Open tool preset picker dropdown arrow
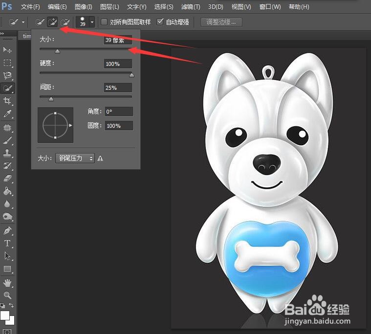Image resolution: width=371 pixels, height=334 pixels. point(23,22)
